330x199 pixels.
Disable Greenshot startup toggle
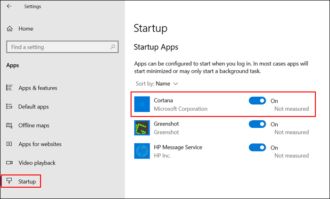pyautogui.click(x=257, y=124)
